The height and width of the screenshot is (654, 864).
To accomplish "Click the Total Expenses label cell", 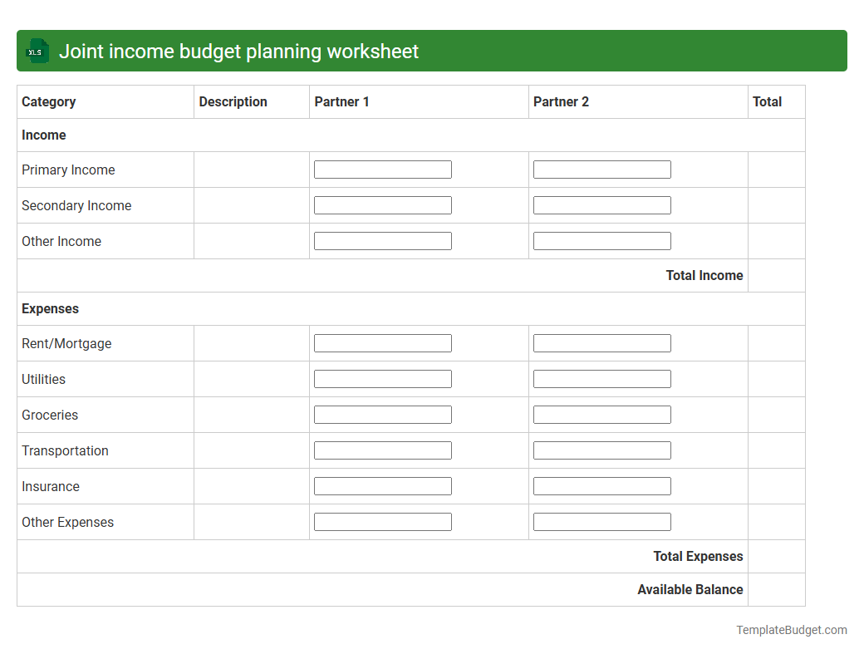I will tap(698, 556).
